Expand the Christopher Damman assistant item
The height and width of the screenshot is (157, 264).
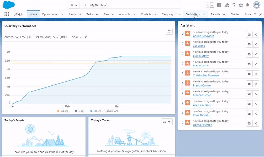point(183,73)
